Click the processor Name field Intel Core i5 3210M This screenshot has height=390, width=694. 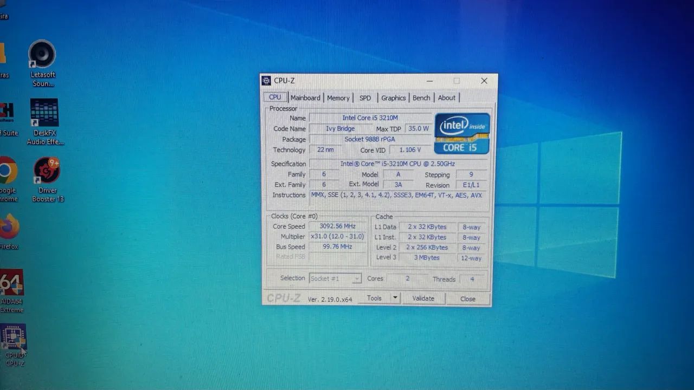click(x=370, y=118)
